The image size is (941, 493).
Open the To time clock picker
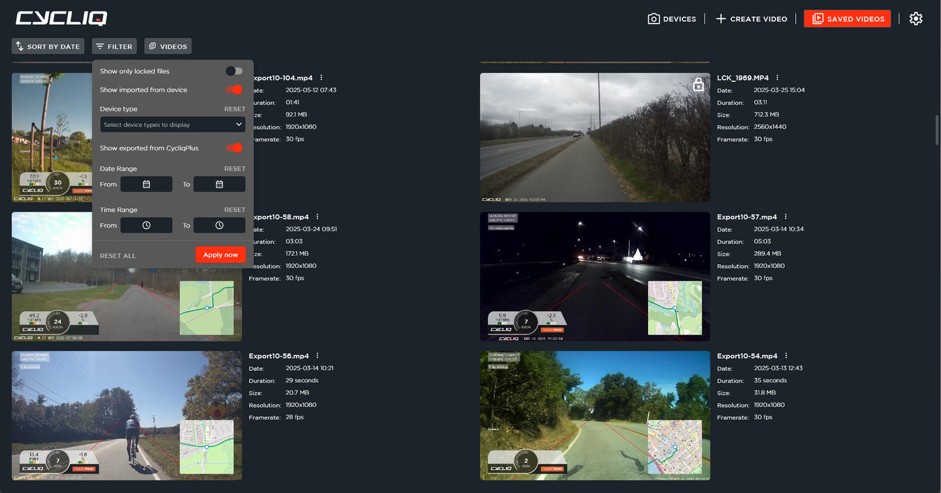219,225
